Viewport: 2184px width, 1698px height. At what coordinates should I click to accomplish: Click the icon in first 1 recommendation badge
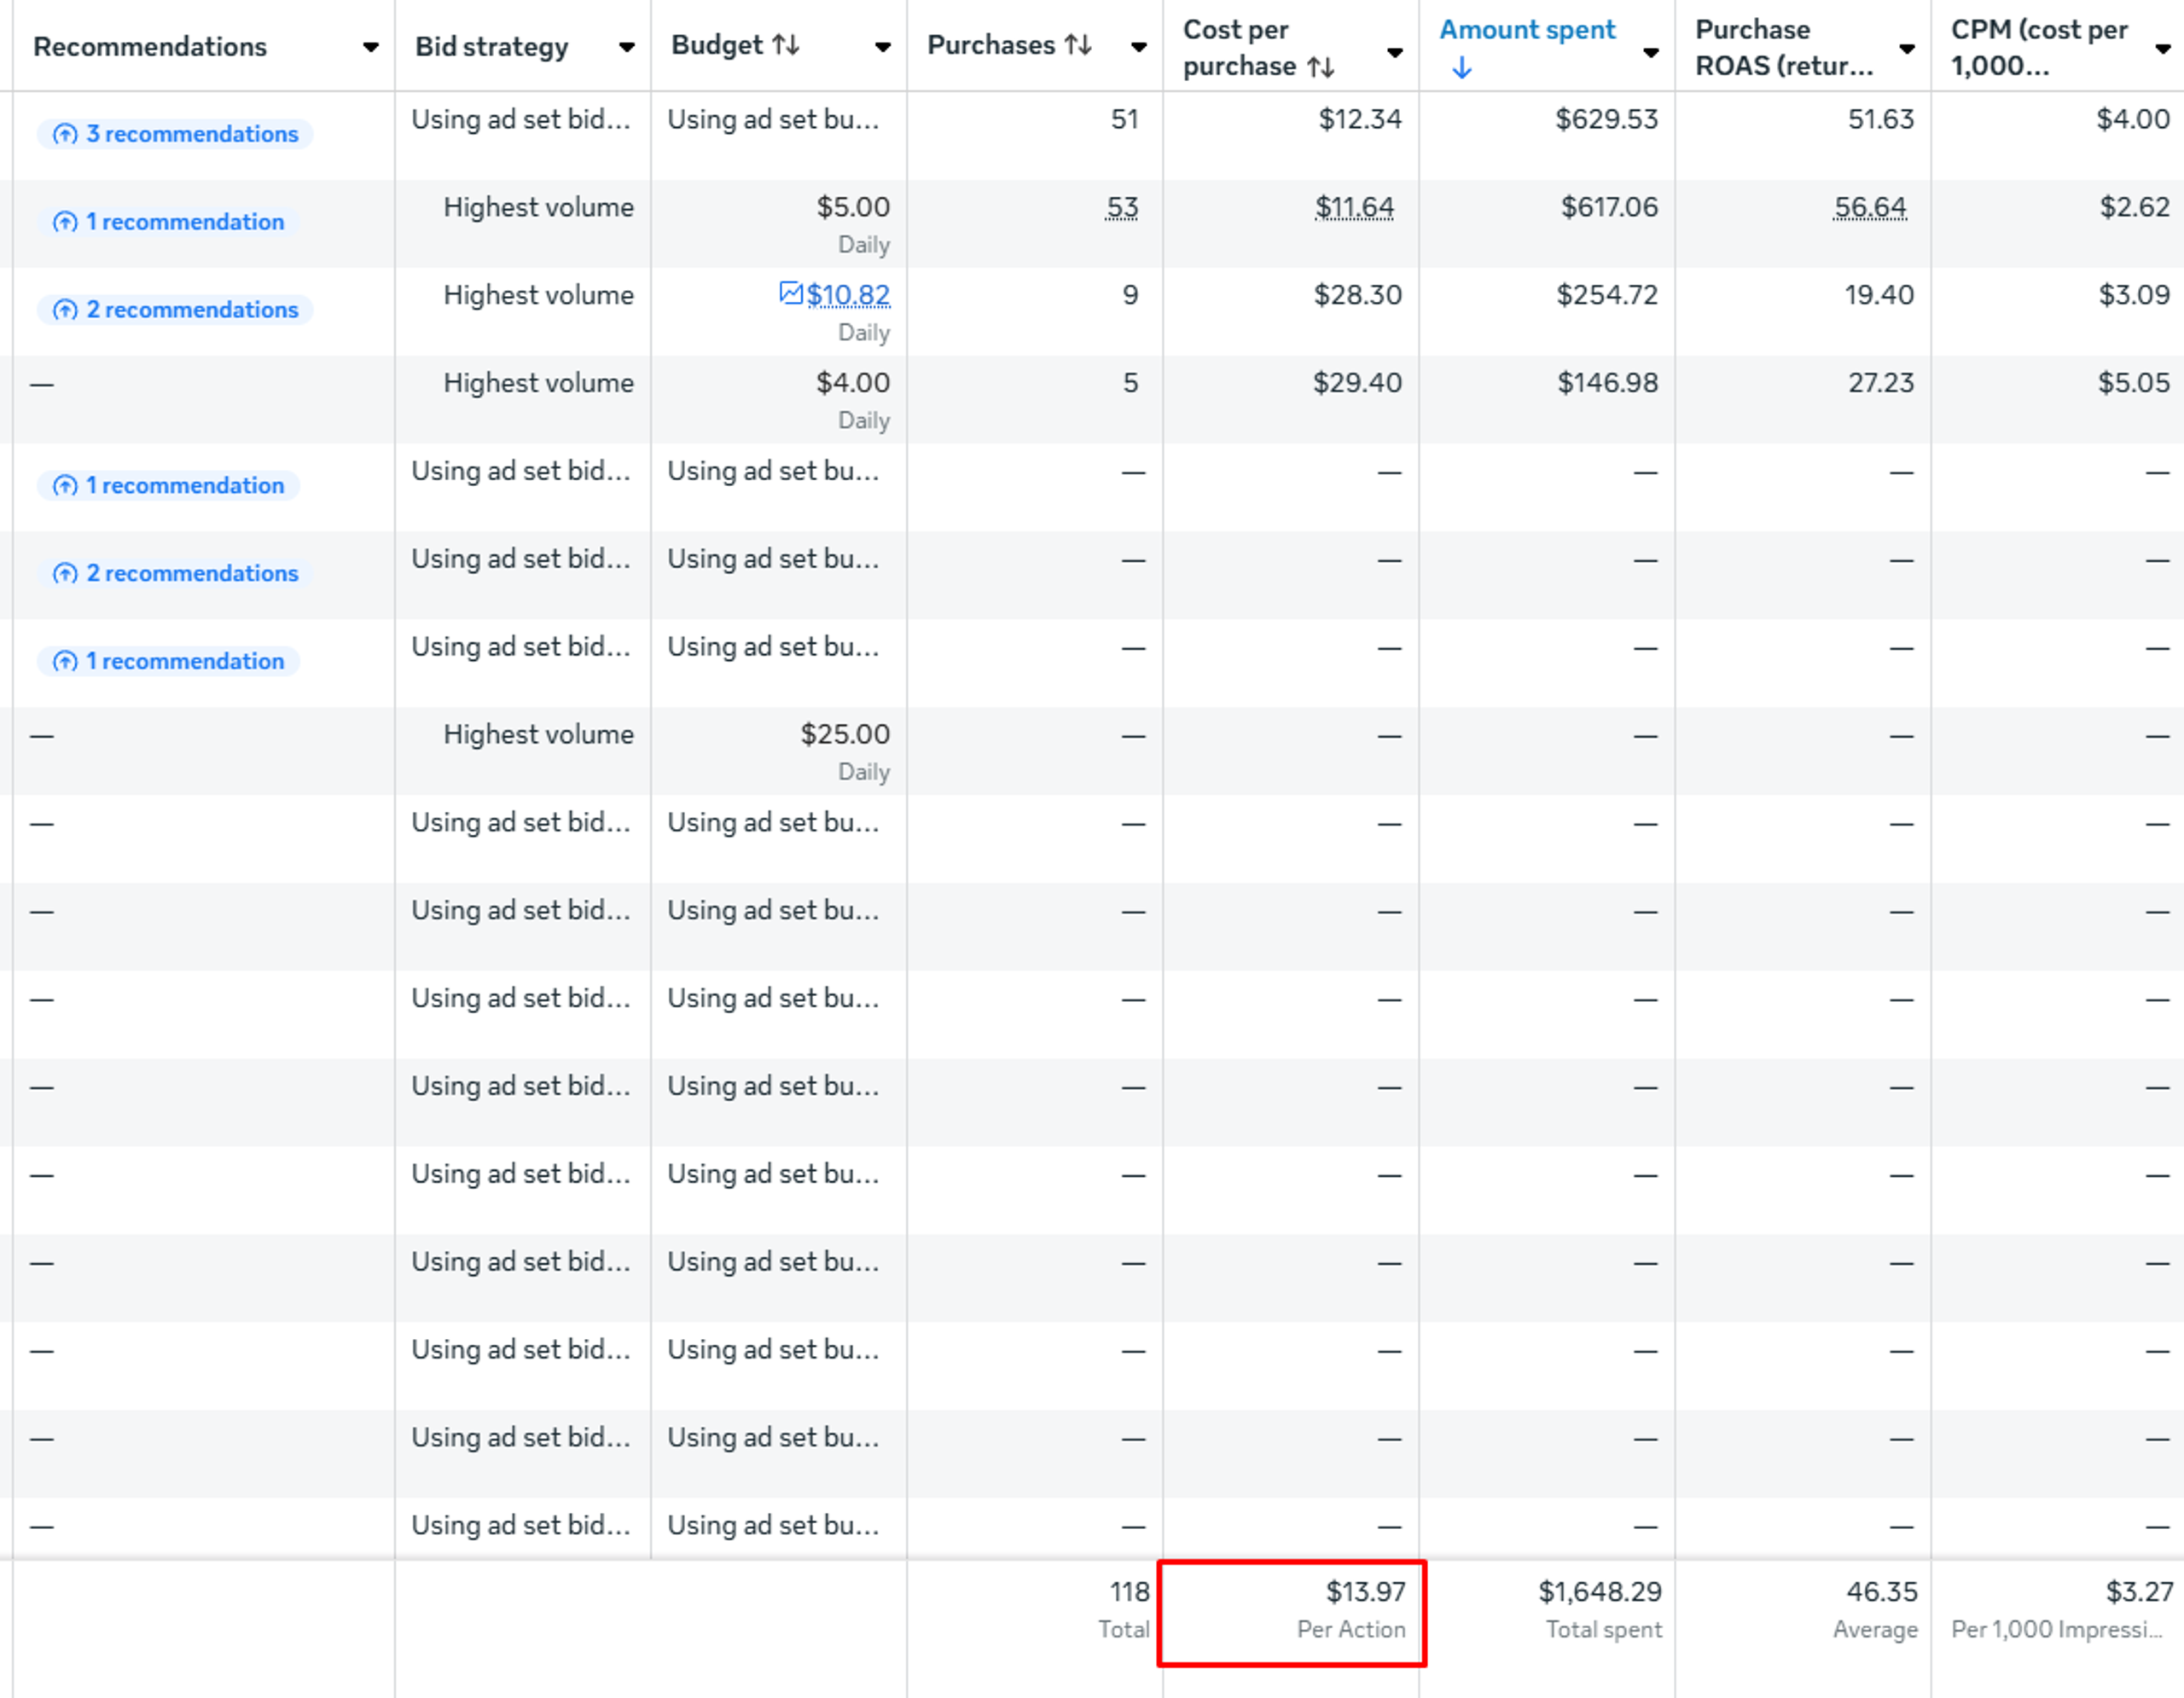(65, 222)
